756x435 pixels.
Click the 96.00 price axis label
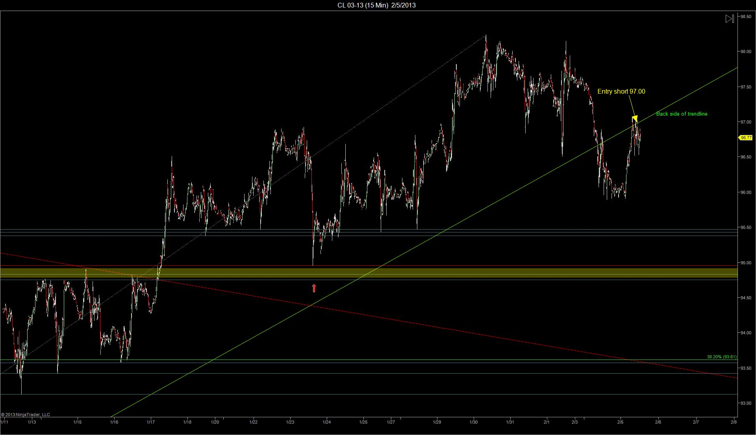(x=745, y=192)
